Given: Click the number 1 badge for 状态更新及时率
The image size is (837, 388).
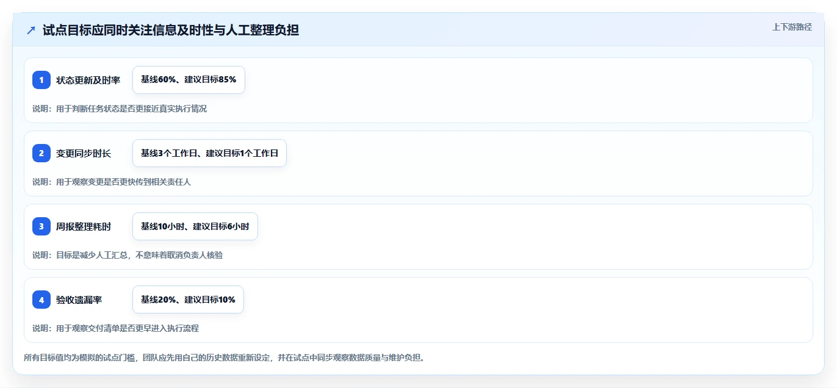Looking at the screenshot, I should pyautogui.click(x=41, y=80).
